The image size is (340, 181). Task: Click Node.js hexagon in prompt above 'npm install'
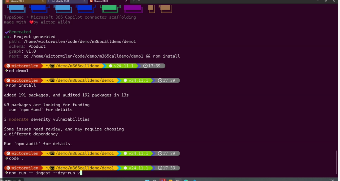click(x=125, y=80)
